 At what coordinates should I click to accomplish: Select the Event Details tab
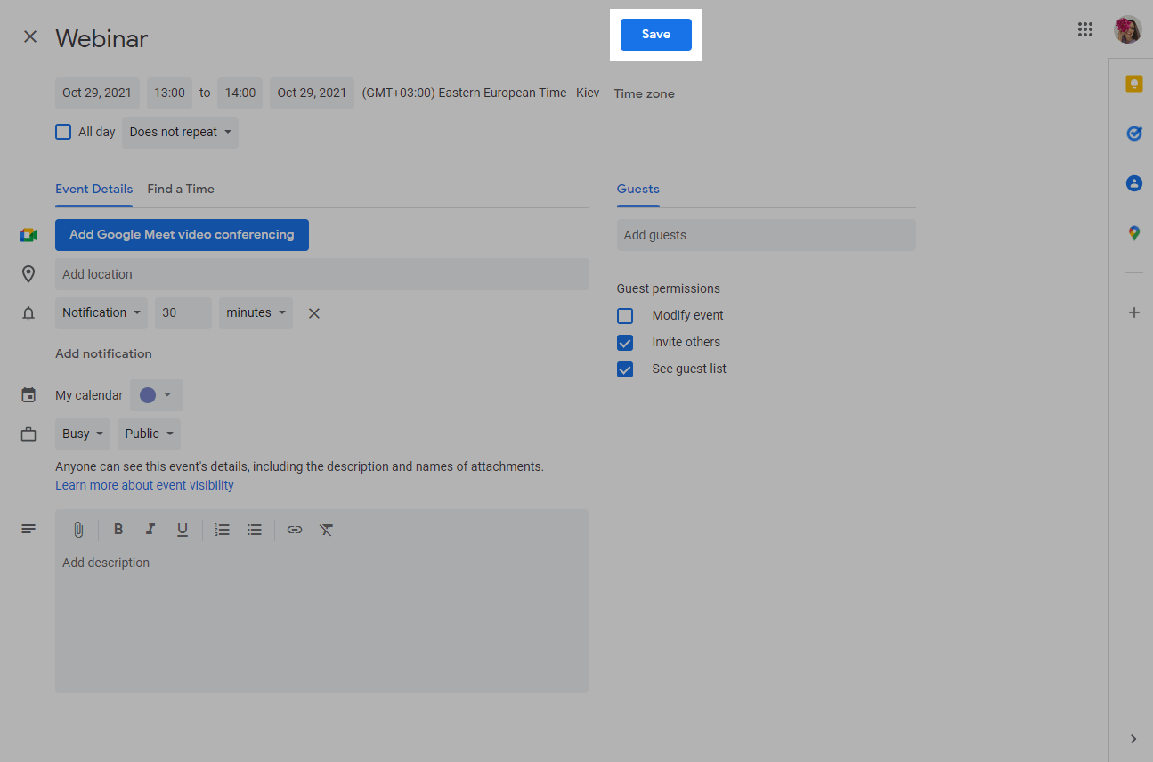pos(93,189)
